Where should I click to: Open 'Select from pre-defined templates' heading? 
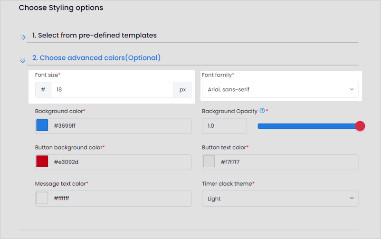(95, 35)
